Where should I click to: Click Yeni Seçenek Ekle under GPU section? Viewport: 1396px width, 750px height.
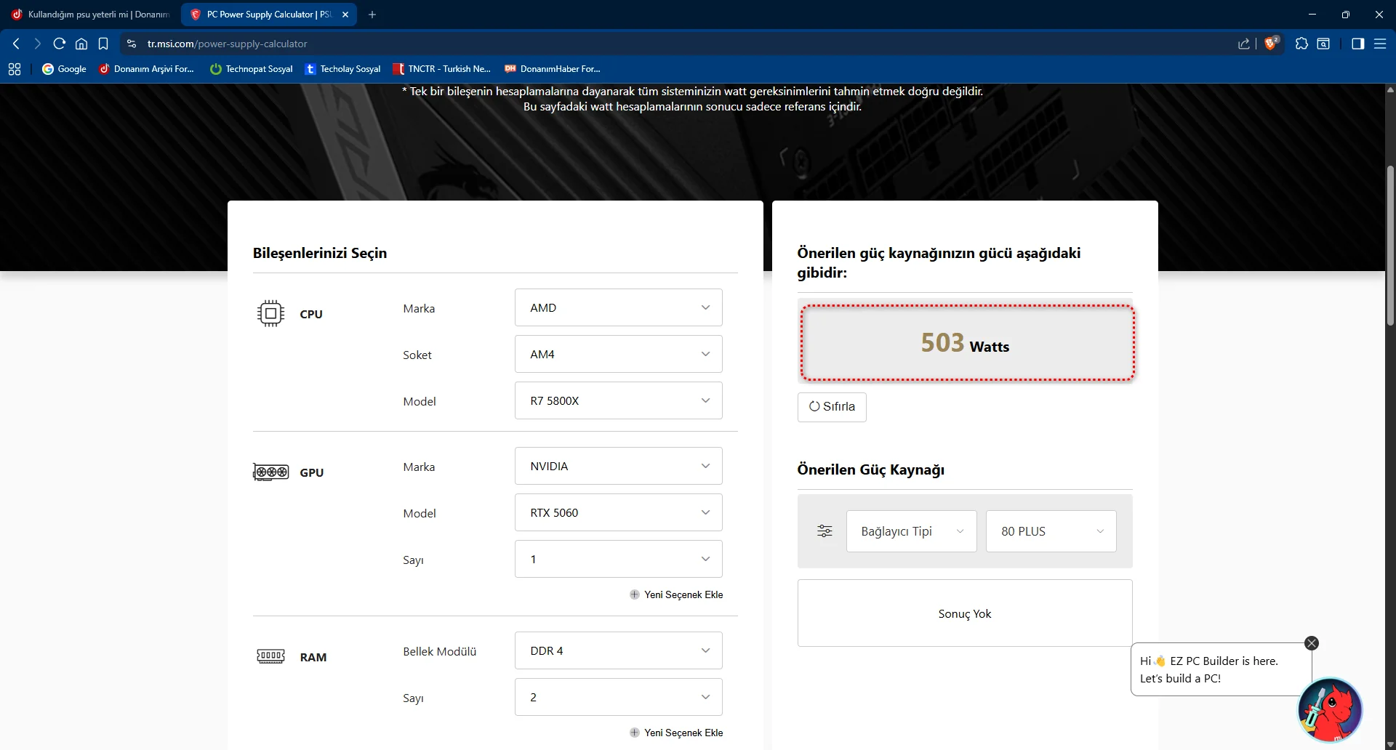click(677, 594)
